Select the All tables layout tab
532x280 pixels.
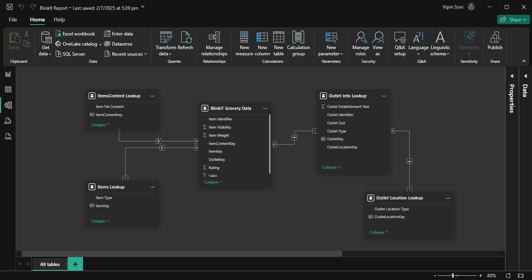(x=50, y=264)
